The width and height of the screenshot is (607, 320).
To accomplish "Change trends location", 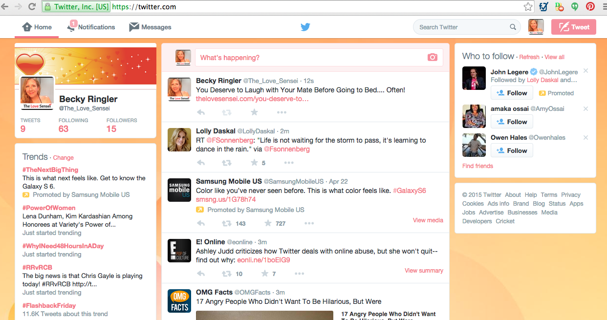I will (x=63, y=158).
